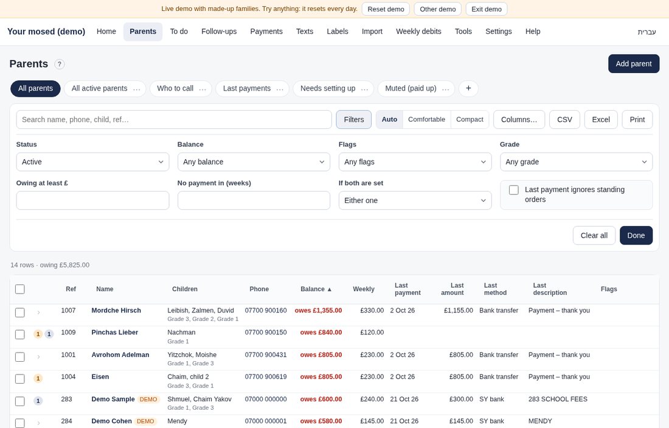Go to the Payments menu
Viewport: 669px width, 428px height.
(x=266, y=32)
